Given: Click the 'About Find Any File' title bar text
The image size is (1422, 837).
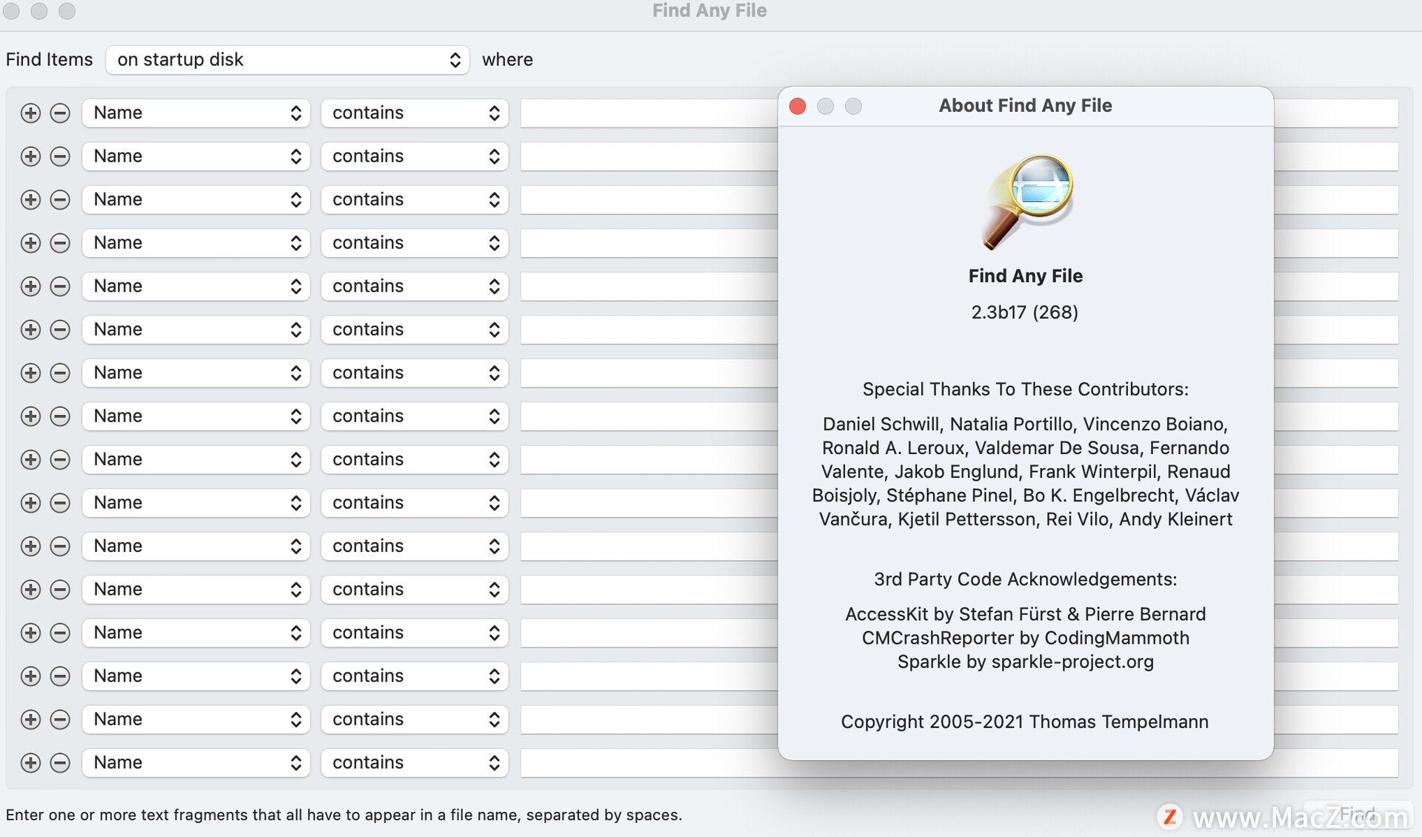Looking at the screenshot, I should [x=1026, y=106].
